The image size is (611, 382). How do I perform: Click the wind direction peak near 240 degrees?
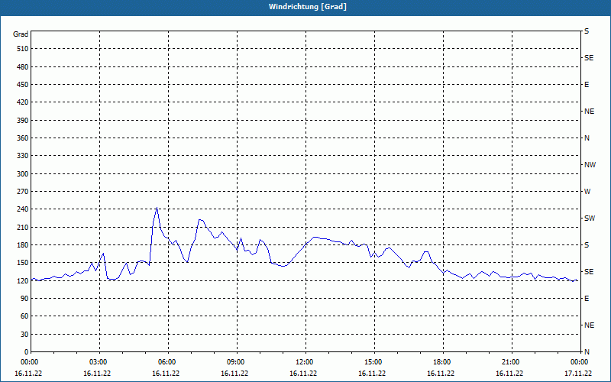coord(157,208)
